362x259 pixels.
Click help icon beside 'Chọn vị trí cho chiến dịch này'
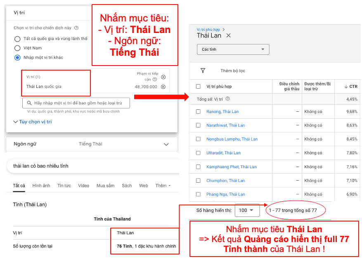click(x=76, y=28)
